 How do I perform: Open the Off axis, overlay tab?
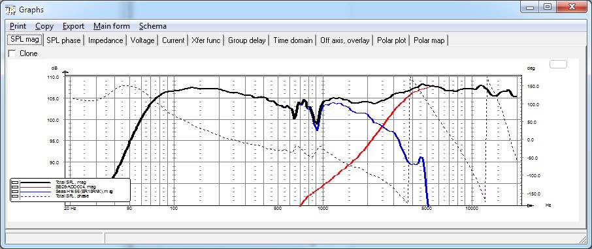(x=345, y=40)
